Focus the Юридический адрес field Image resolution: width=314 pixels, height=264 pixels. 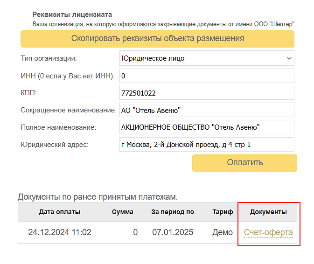[x=207, y=144]
